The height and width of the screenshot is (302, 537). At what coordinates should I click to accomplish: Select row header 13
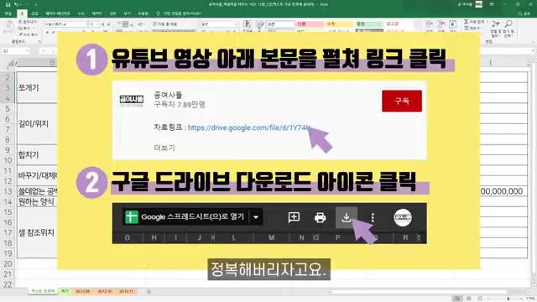(8, 191)
